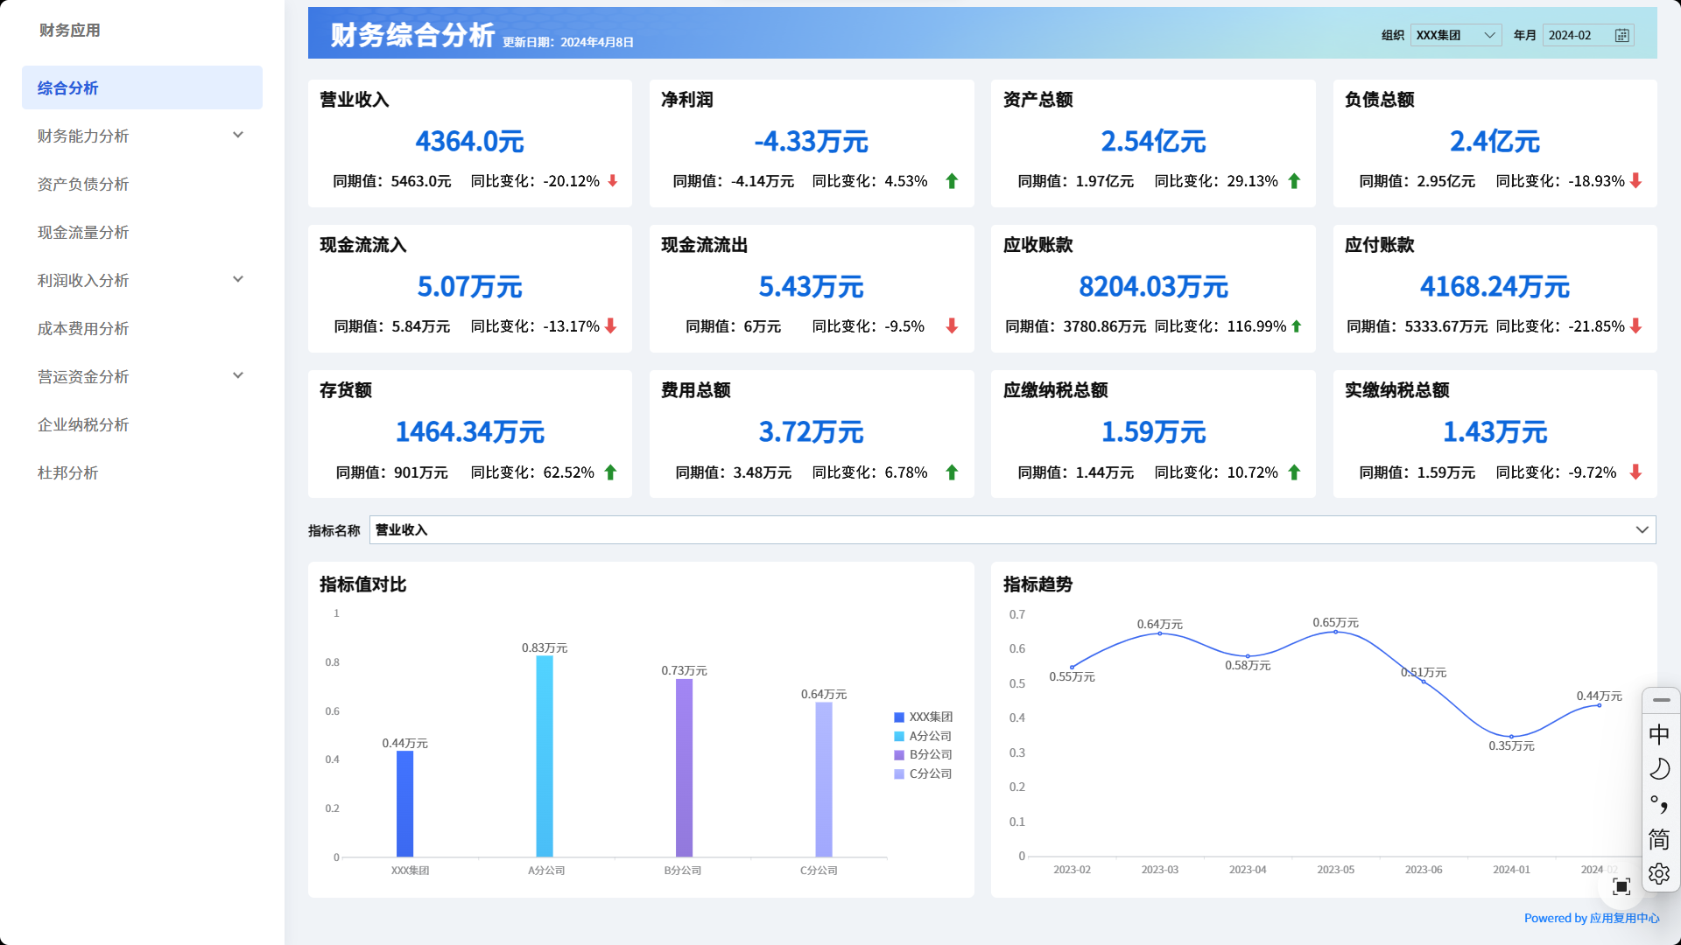Click the red down arrow in 营业收入 card
The height and width of the screenshot is (945, 1681).
point(613,181)
